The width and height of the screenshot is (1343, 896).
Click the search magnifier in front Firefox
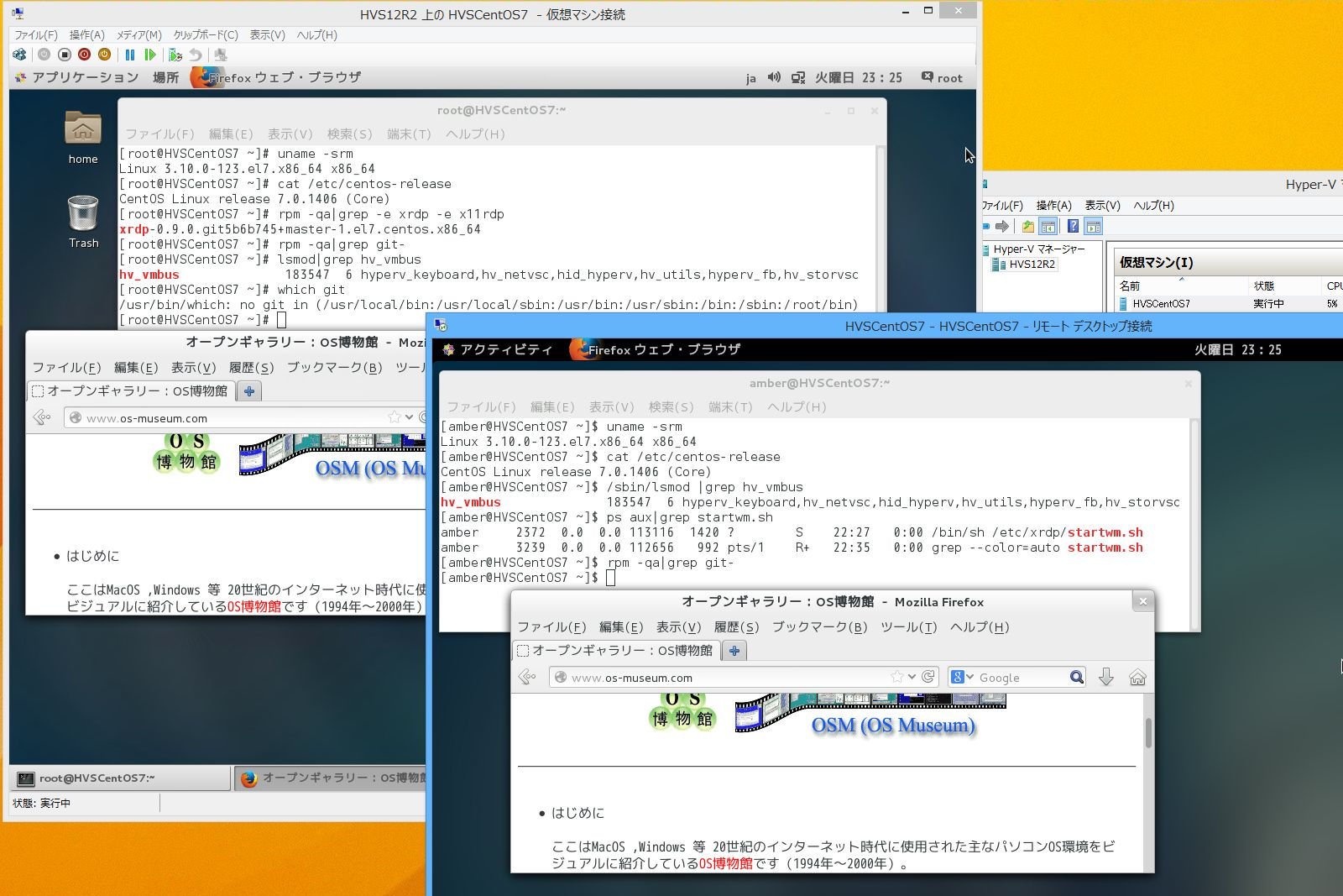pos(1077,677)
